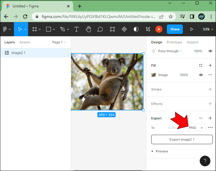This screenshot has height=171, width=216.
Task: Select the image2 1 layer row
Action: click(36, 53)
